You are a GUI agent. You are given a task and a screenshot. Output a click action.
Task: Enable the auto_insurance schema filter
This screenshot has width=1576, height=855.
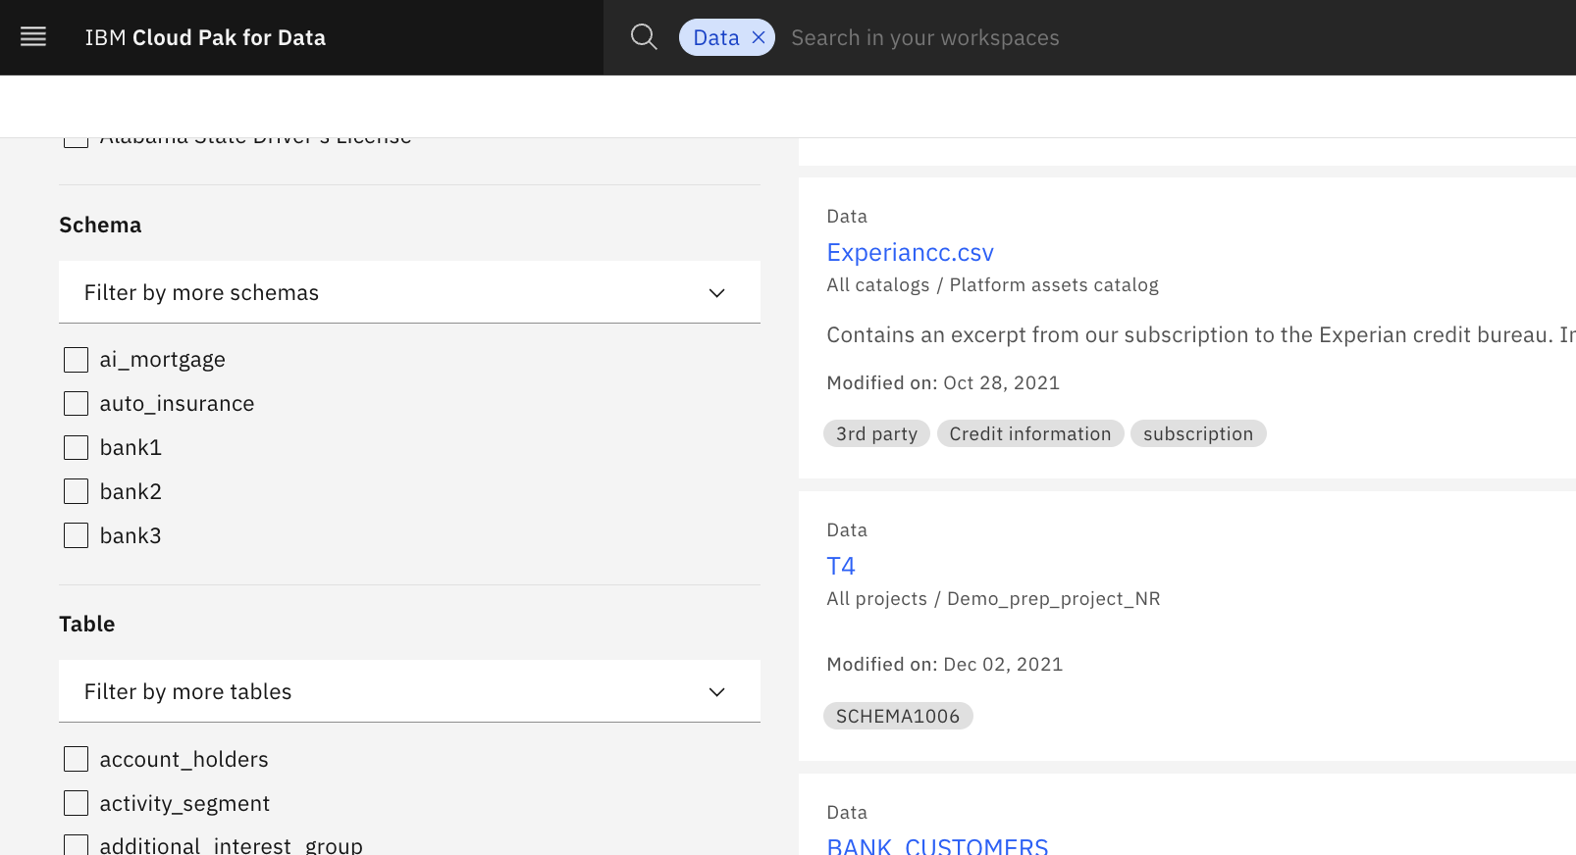[x=77, y=404]
